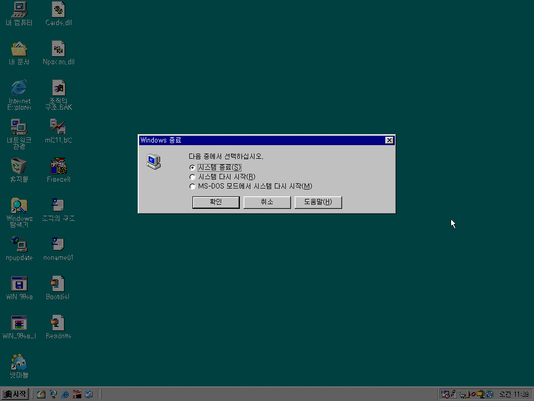Click the blue e quick launch icon

point(65,395)
